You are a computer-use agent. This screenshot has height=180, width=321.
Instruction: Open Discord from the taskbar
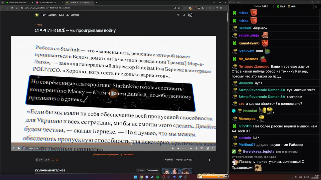click(x=147, y=177)
